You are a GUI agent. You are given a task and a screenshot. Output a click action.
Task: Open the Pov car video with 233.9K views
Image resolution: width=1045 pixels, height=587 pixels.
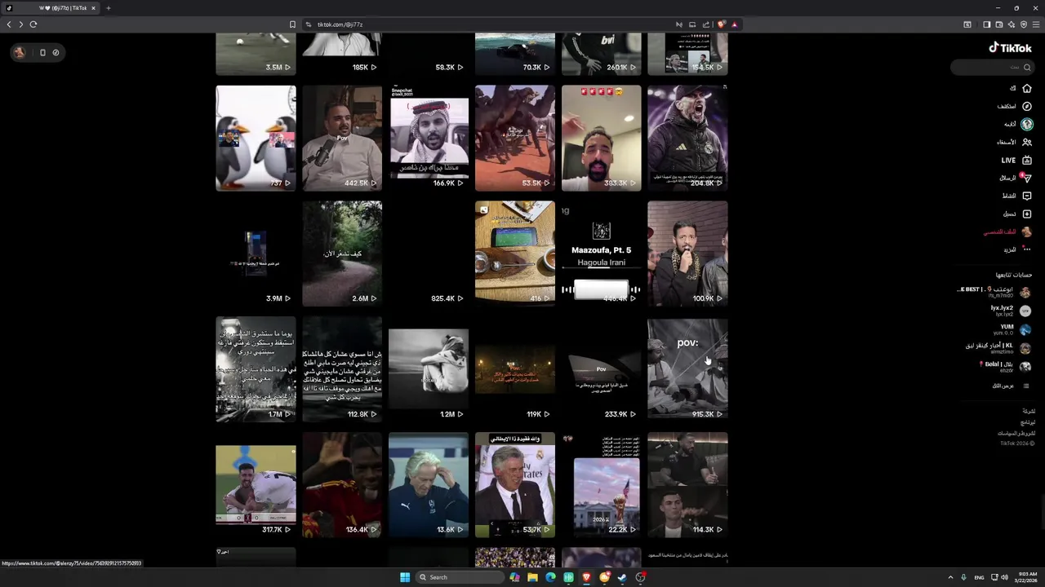[601, 369]
